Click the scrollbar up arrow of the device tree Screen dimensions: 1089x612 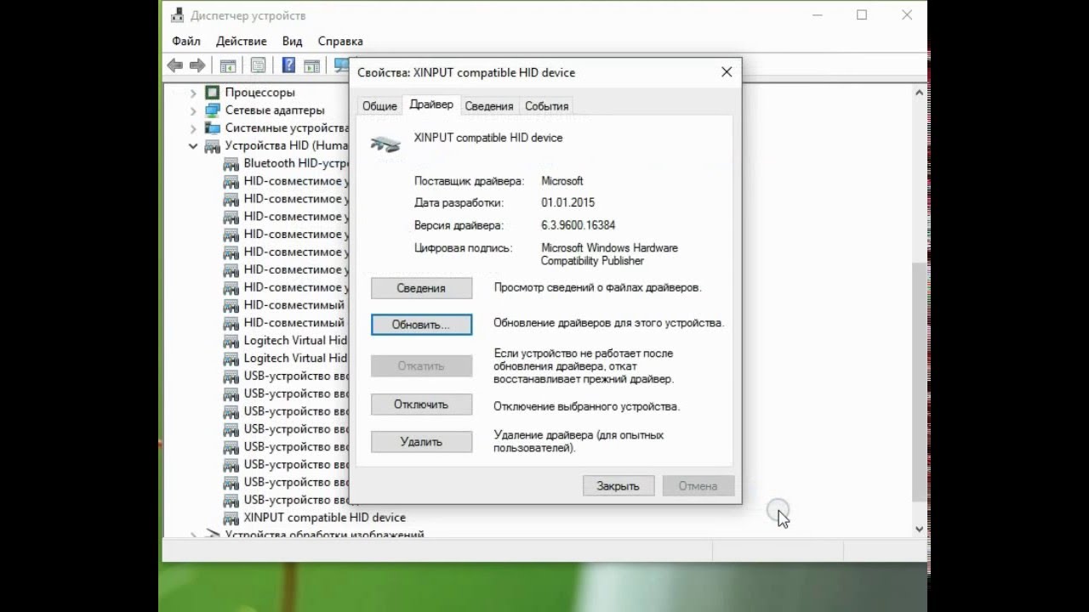tap(919, 93)
